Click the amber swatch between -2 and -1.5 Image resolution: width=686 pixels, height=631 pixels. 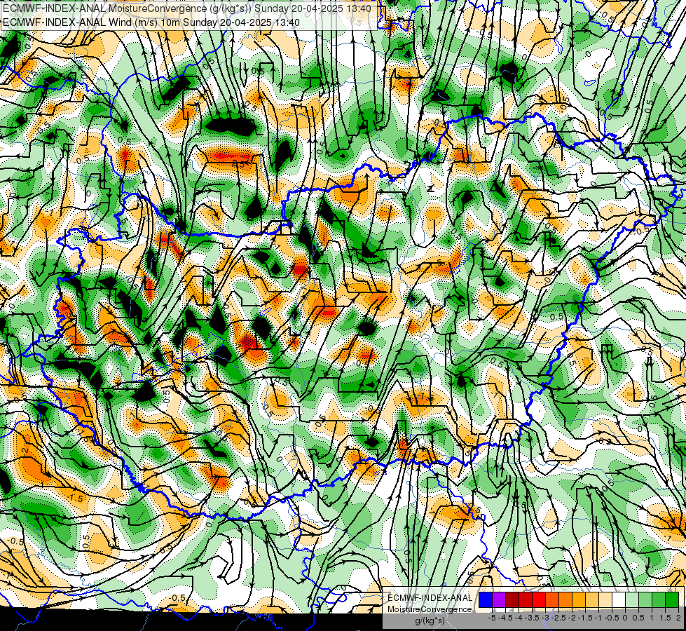click(579, 599)
